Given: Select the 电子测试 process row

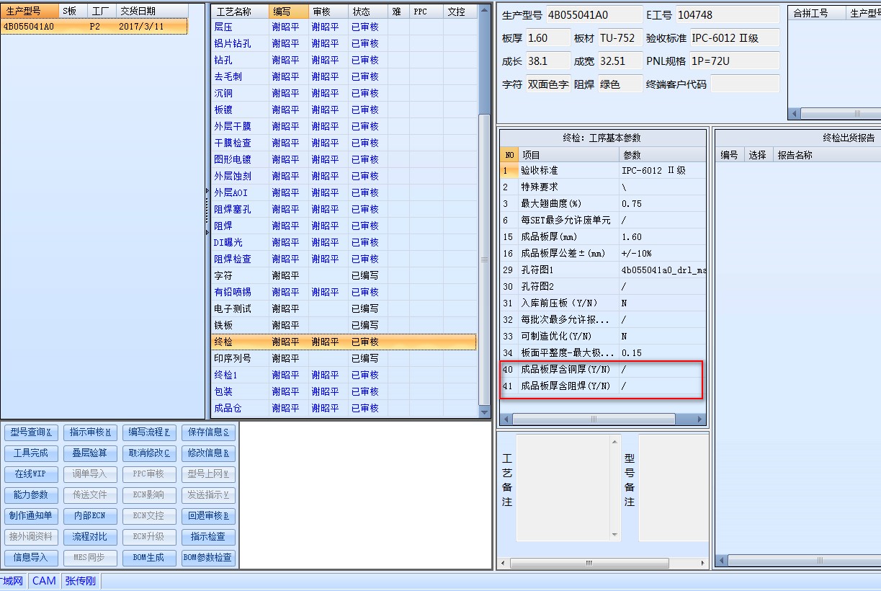Looking at the screenshot, I should coord(344,308).
